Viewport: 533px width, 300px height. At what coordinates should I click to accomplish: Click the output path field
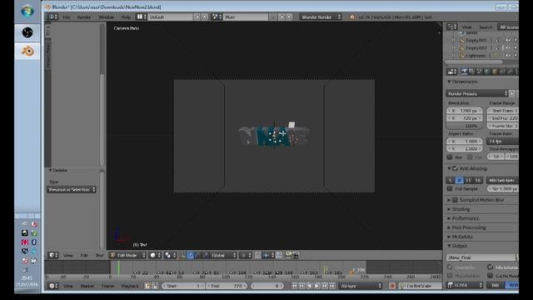pos(481,257)
